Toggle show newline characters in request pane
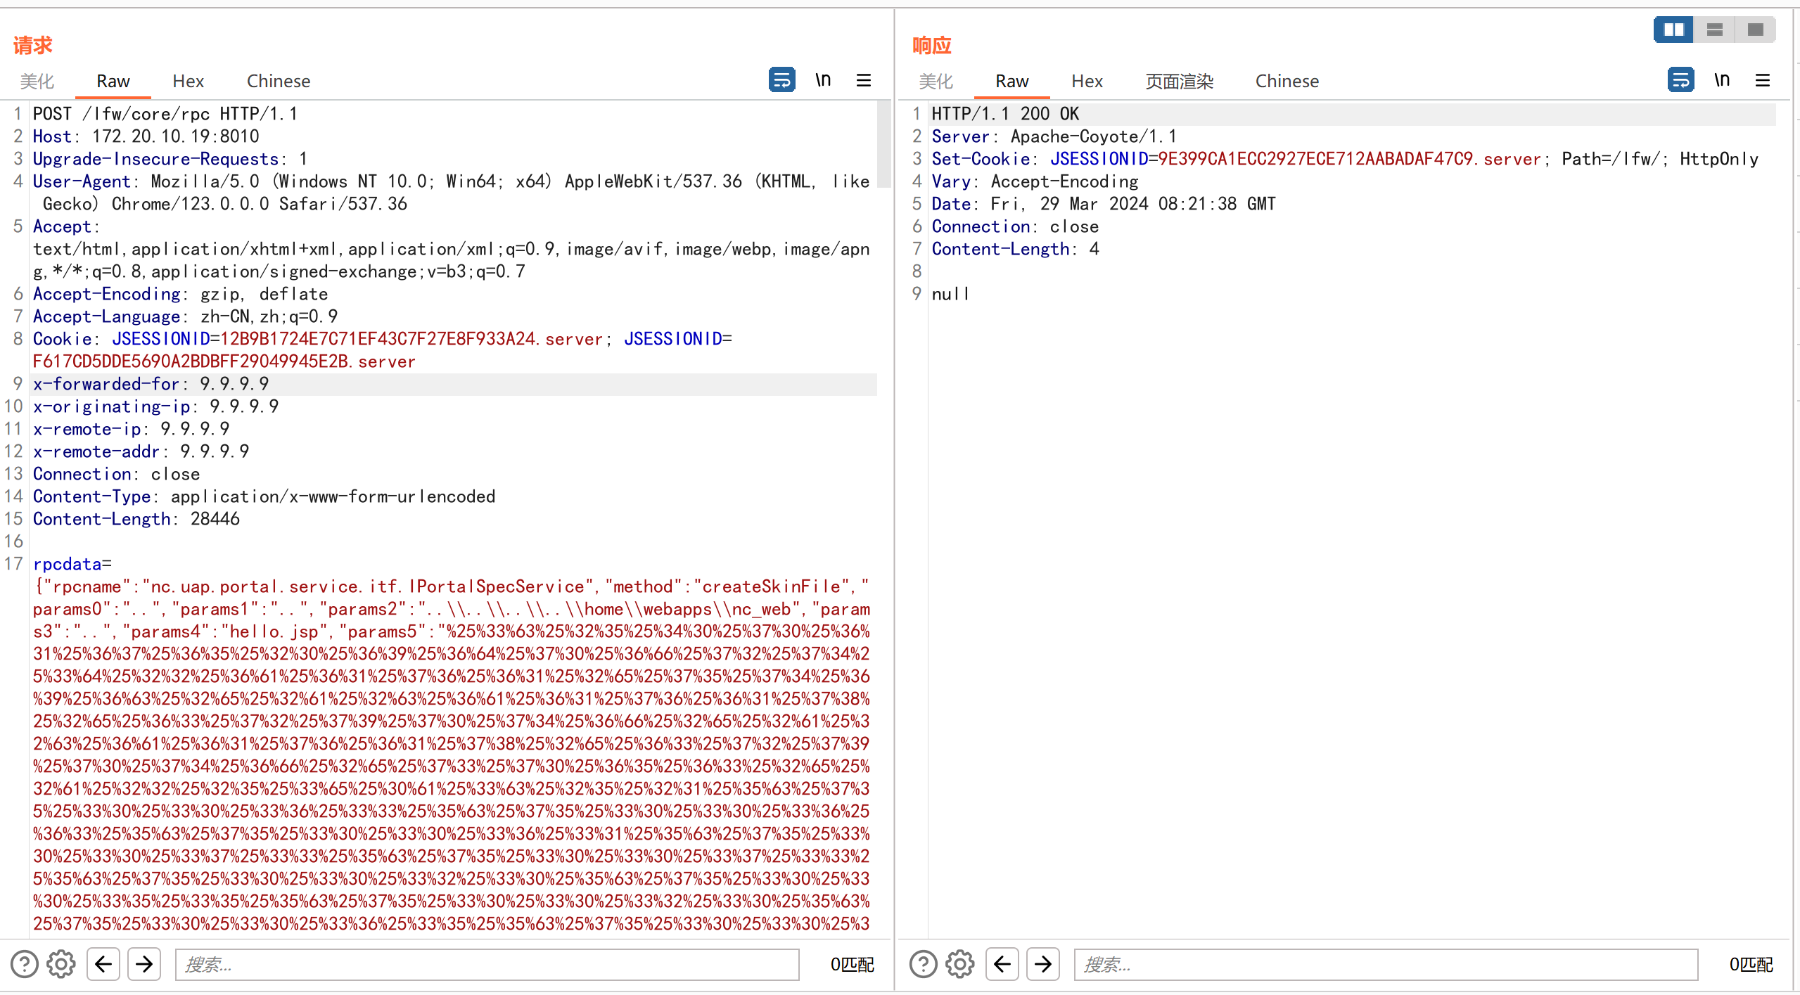The width and height of the screenshot is (1800, 995). tap(823, 80)
